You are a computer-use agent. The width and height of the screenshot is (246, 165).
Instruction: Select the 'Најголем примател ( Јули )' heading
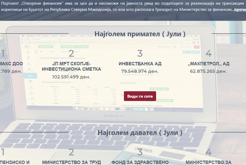(140, 34)
